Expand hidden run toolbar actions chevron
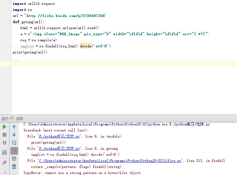237x175 pixels. pyautogui.click(x=4, y=172)
